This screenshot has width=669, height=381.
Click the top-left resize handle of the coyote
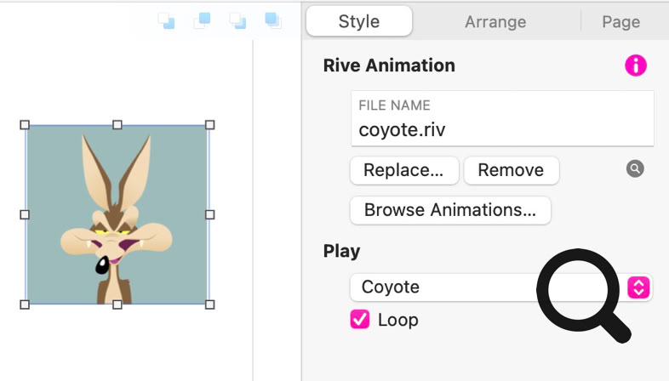25,125
